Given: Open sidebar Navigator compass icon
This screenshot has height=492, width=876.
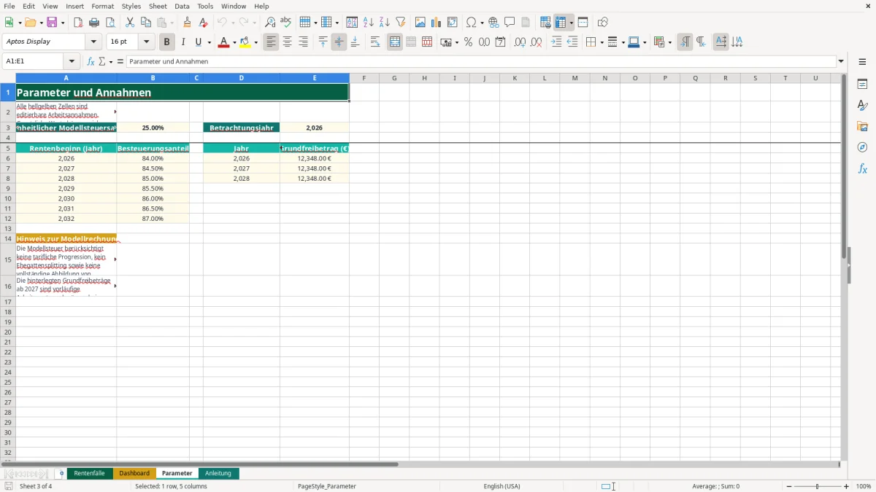Looking at the screenshot, I should [862, 147].
